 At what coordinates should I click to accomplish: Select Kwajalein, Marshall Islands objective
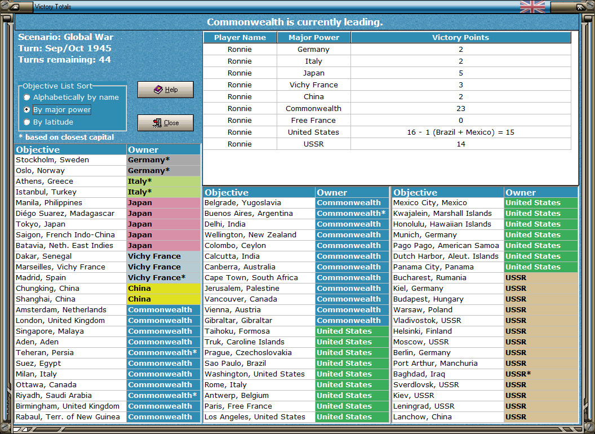pos(448,214)
